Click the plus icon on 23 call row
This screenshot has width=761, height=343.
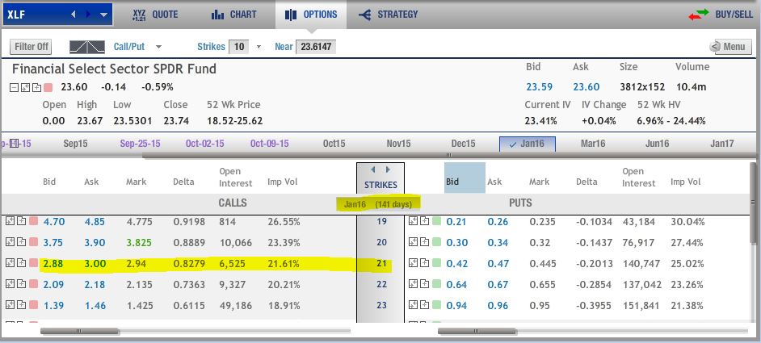[21, 305]
